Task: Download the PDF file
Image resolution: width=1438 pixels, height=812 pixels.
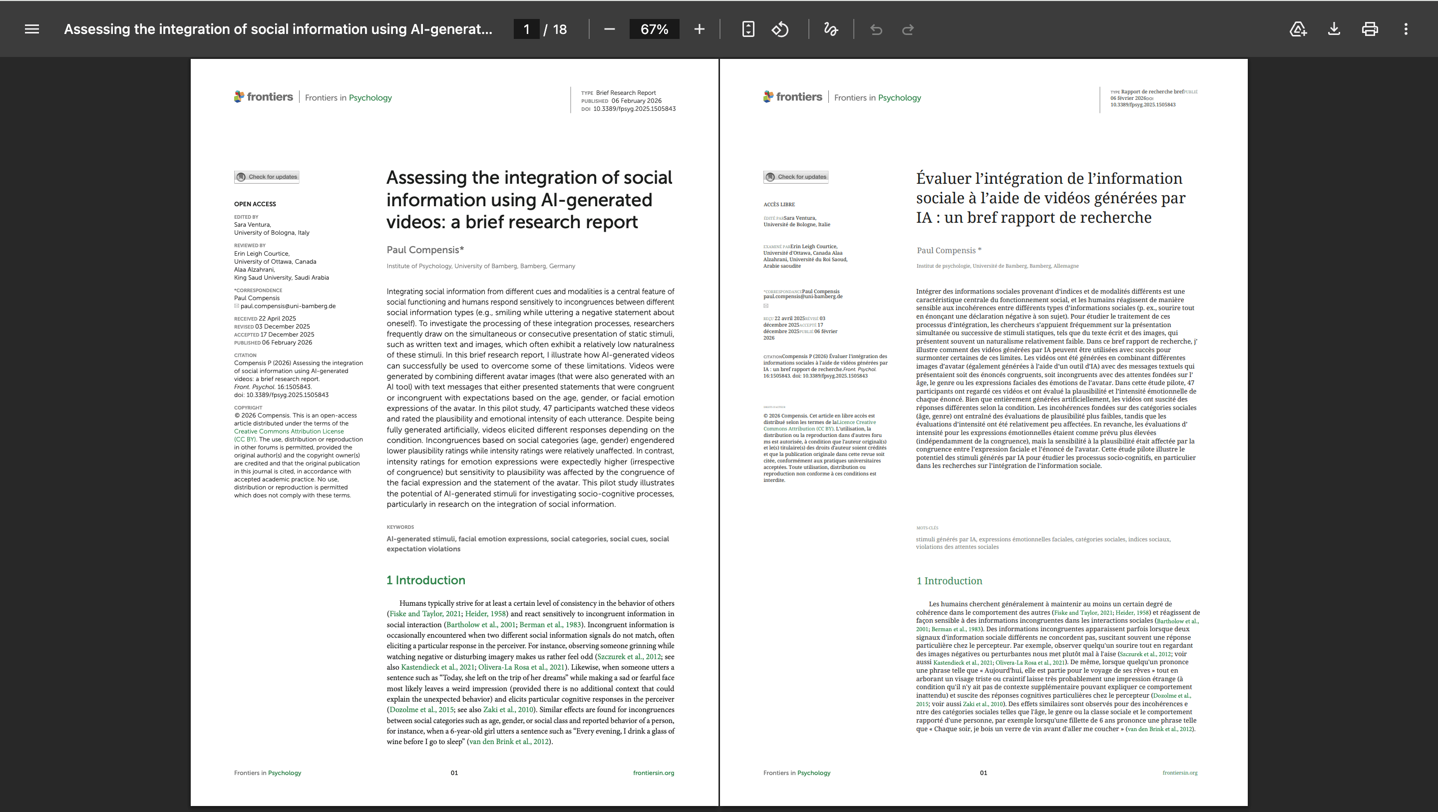Action: click(x=1334, y=29)
